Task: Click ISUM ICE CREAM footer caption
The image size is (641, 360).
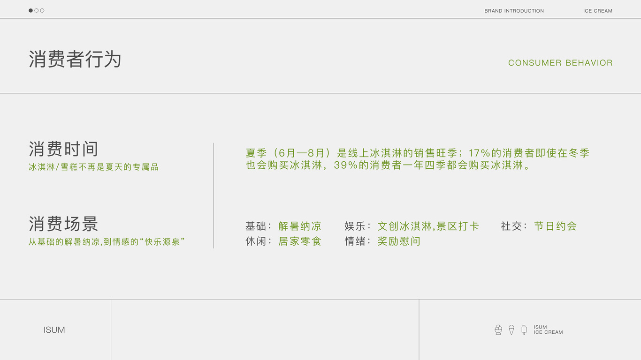Action: pyautogui.click(x=548, y=330)
